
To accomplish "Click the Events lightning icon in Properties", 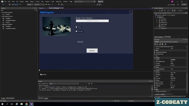I will (163, 44).
